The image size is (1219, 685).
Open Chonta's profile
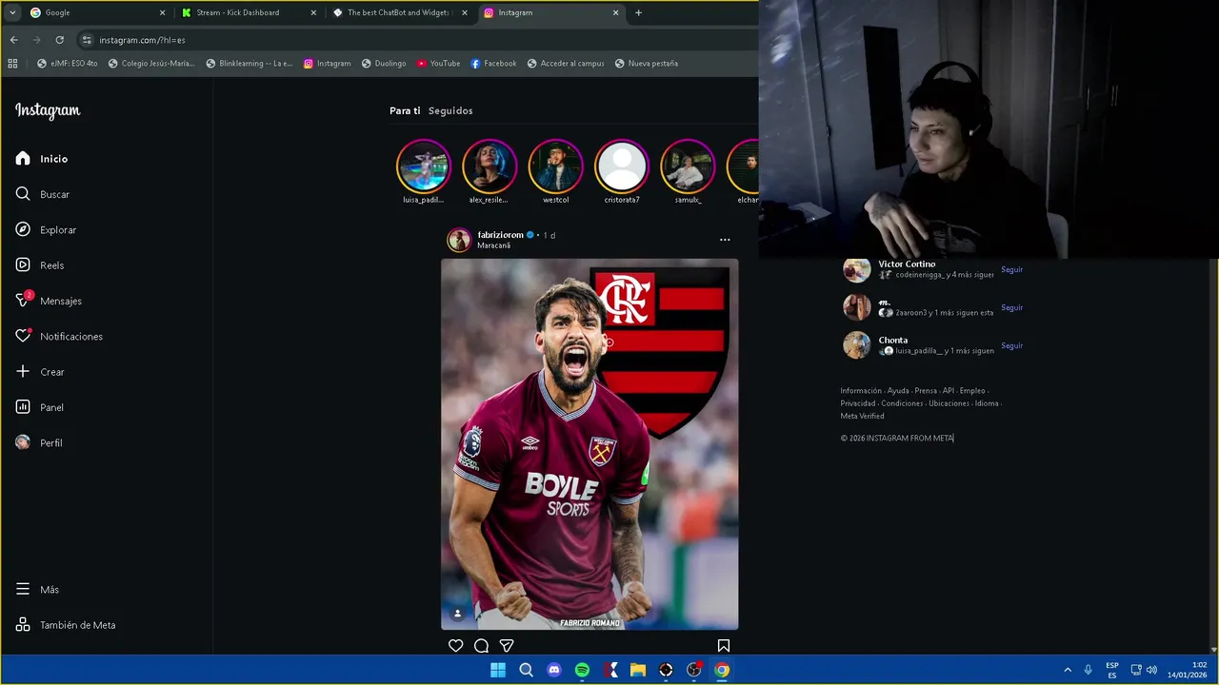coord(893,340)
